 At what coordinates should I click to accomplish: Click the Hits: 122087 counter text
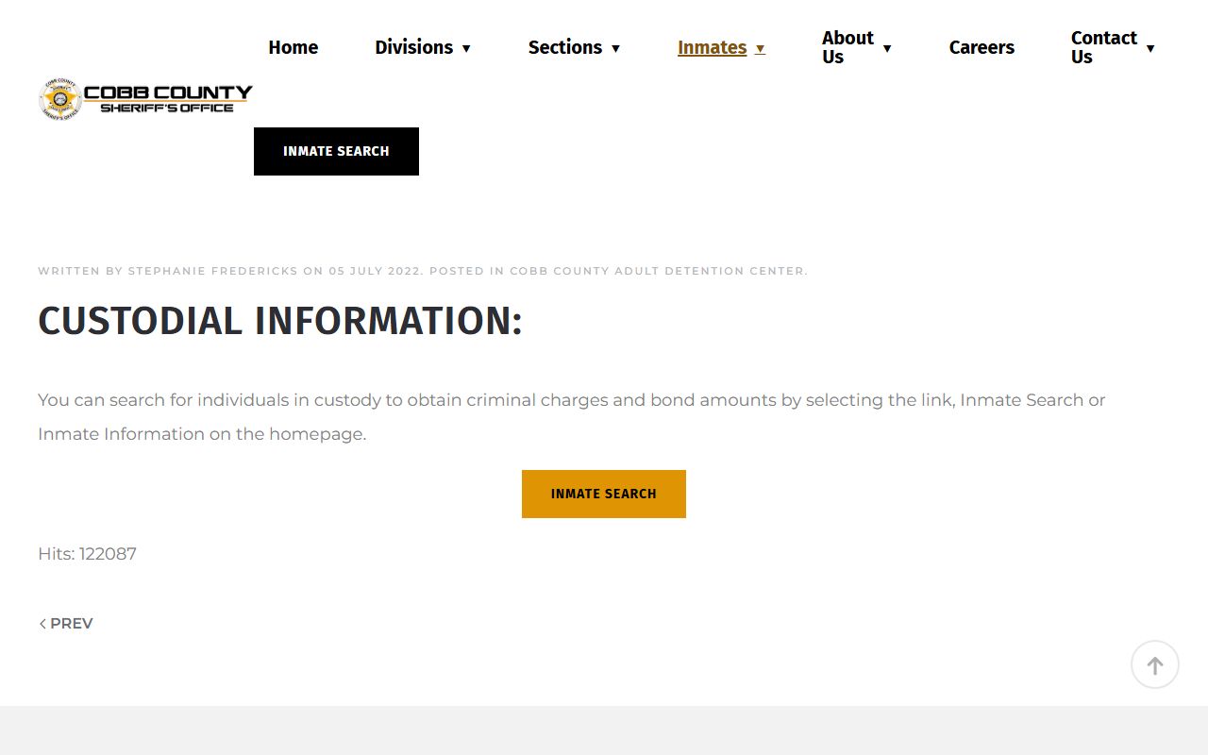click(87, 554)
